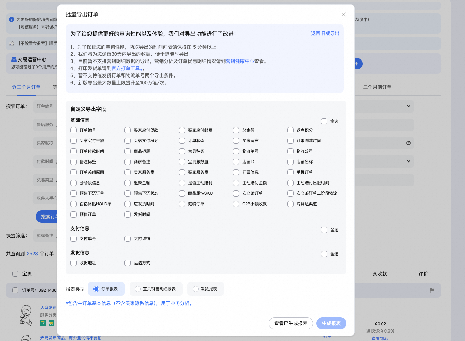465x341 pixels.
Task: Select the 订单创建时间 checkbox
Action: [x=290, y=141]
